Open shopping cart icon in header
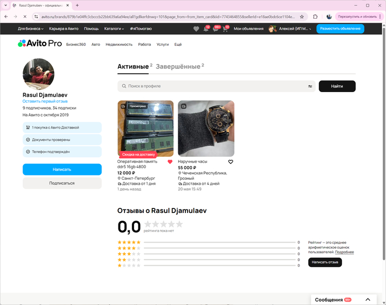Viewport: 386px width, 305px height. [225, 29]
